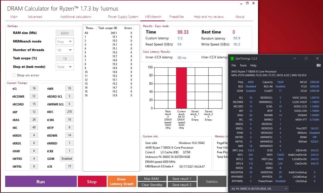323x193 pixels.
Task: Click the purple Run button
Action: [x=41, y=181]
